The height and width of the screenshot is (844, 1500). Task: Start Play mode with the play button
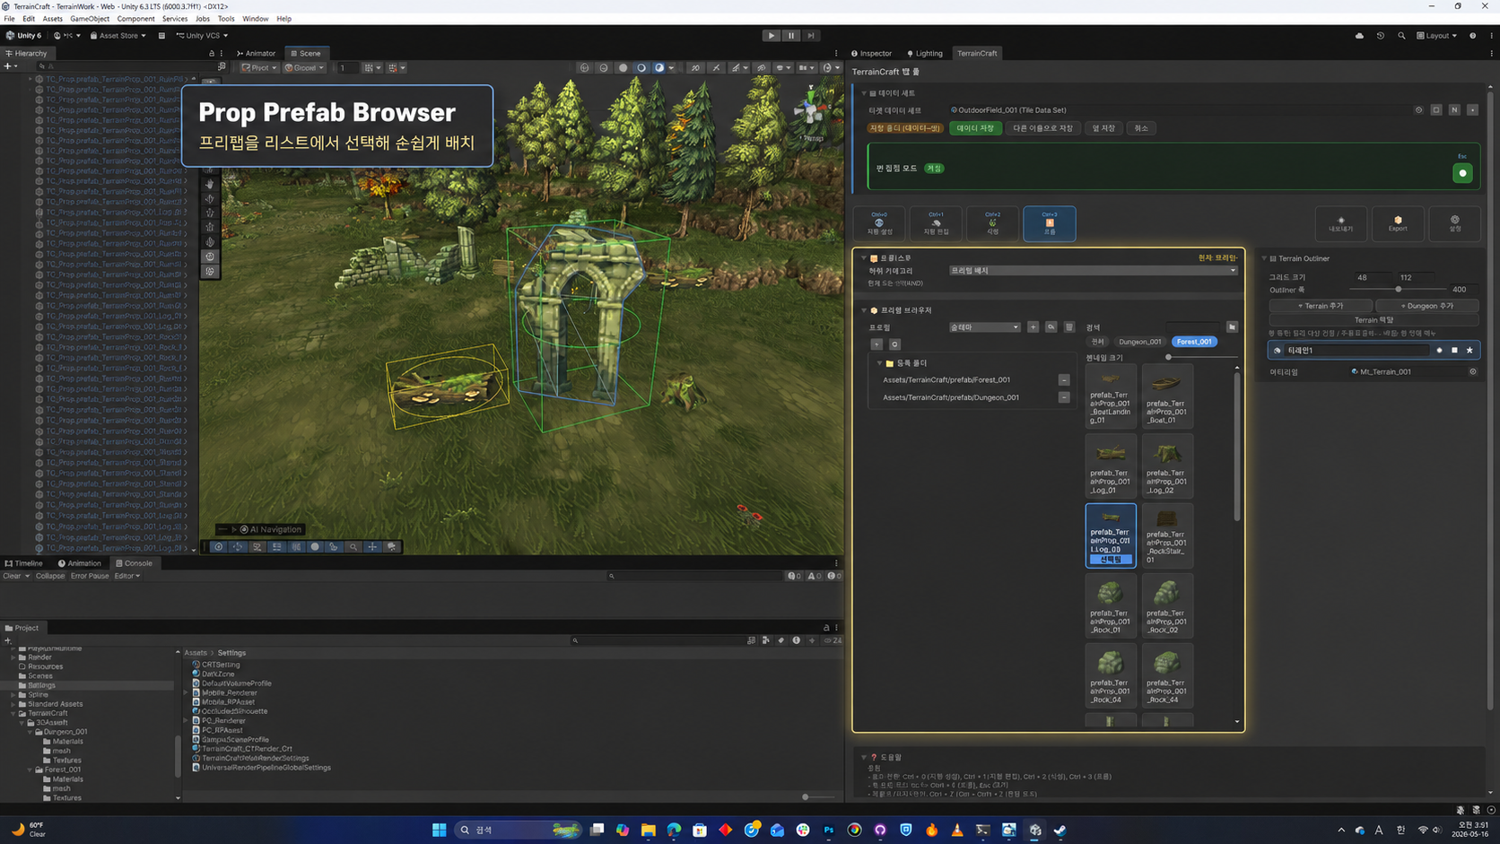771,36
